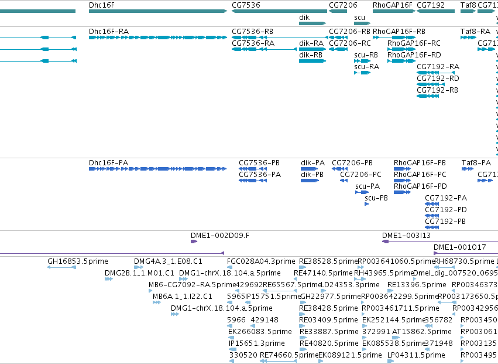
Task: Click the scu-RA transcript
Action: tap(362, 73)
